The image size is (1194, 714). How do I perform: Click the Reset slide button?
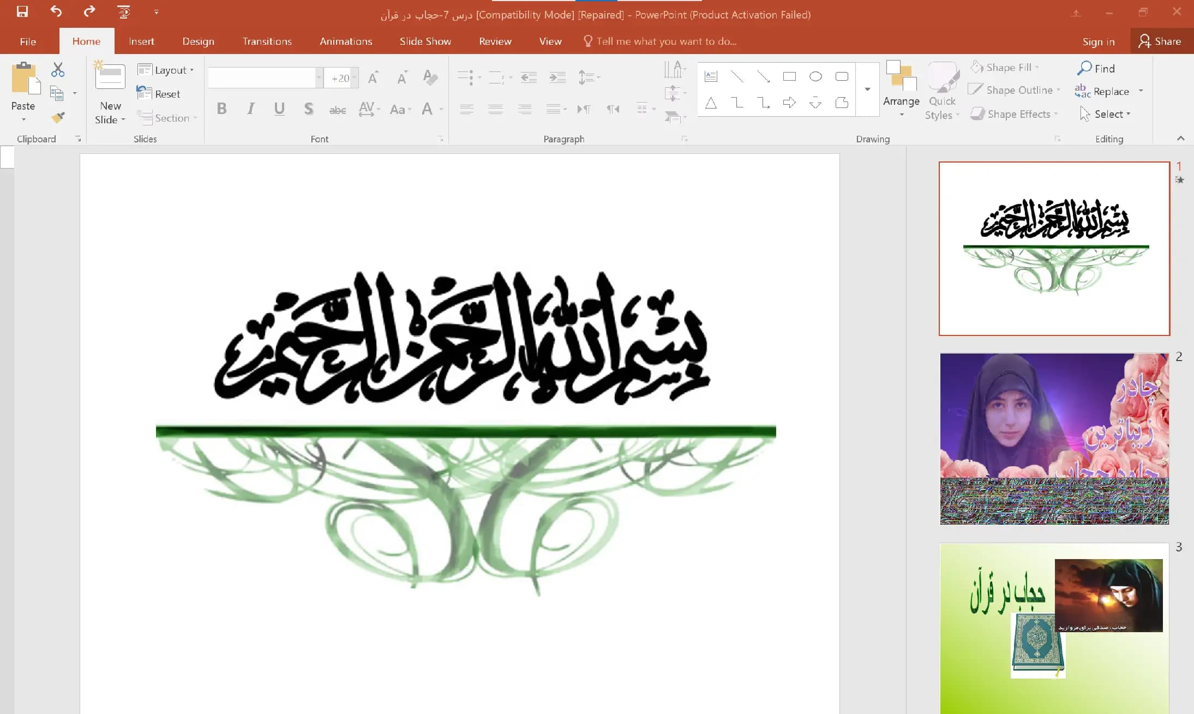point(159,94)
